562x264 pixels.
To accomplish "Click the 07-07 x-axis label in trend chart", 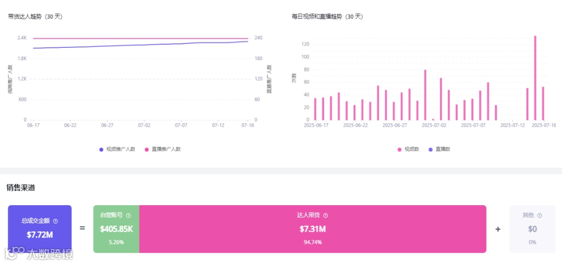I will point(181,125).
